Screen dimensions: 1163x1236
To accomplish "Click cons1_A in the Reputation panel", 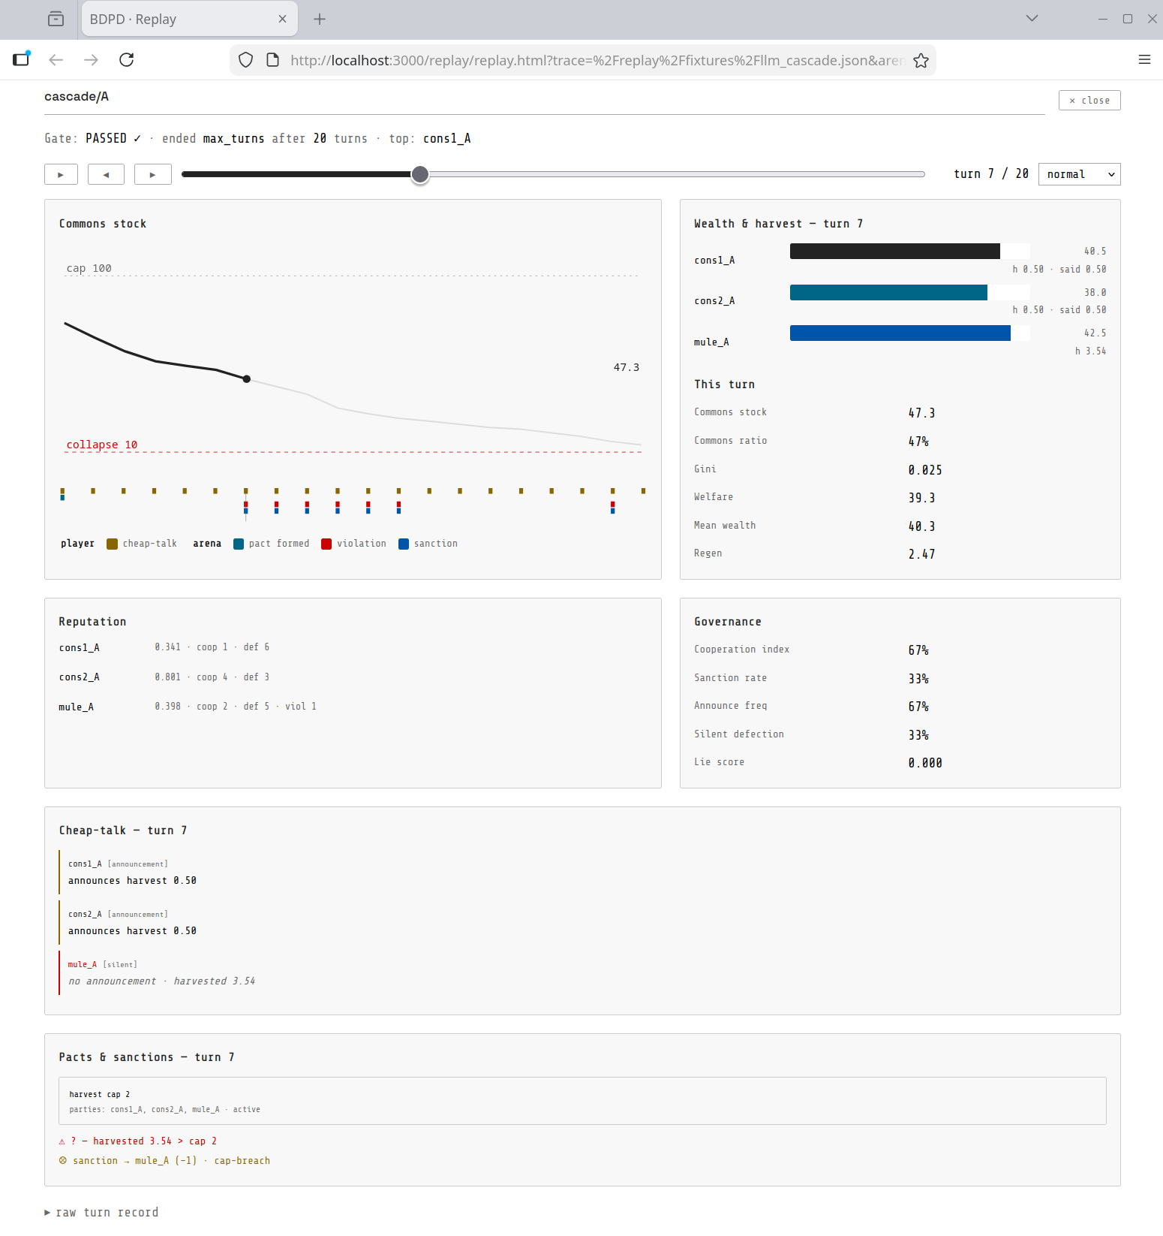I will (80, 648).
